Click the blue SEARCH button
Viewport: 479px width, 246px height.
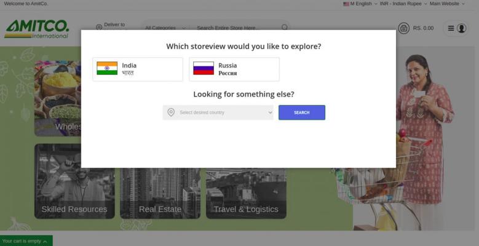(302, 113)
